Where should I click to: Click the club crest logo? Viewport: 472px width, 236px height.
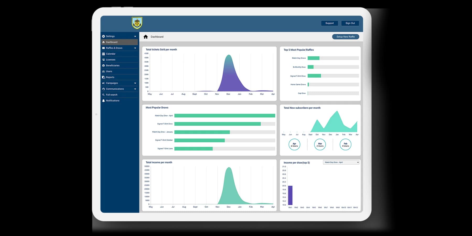pyautogui.click(x=137, y=23)
